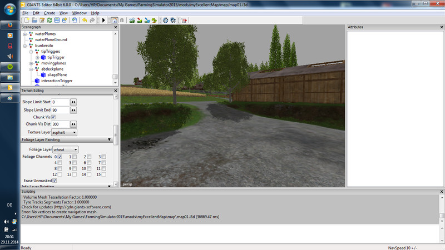Image resolution: width=445 pixels, height=250 pixels.
Task: Adjust Slope Limit Start stepper arrows
Action: pyautogui.click(x=73, y=102)
